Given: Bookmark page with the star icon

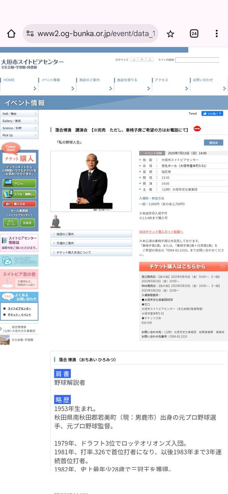Looking at the screenshot, I should tap(170, 34).
